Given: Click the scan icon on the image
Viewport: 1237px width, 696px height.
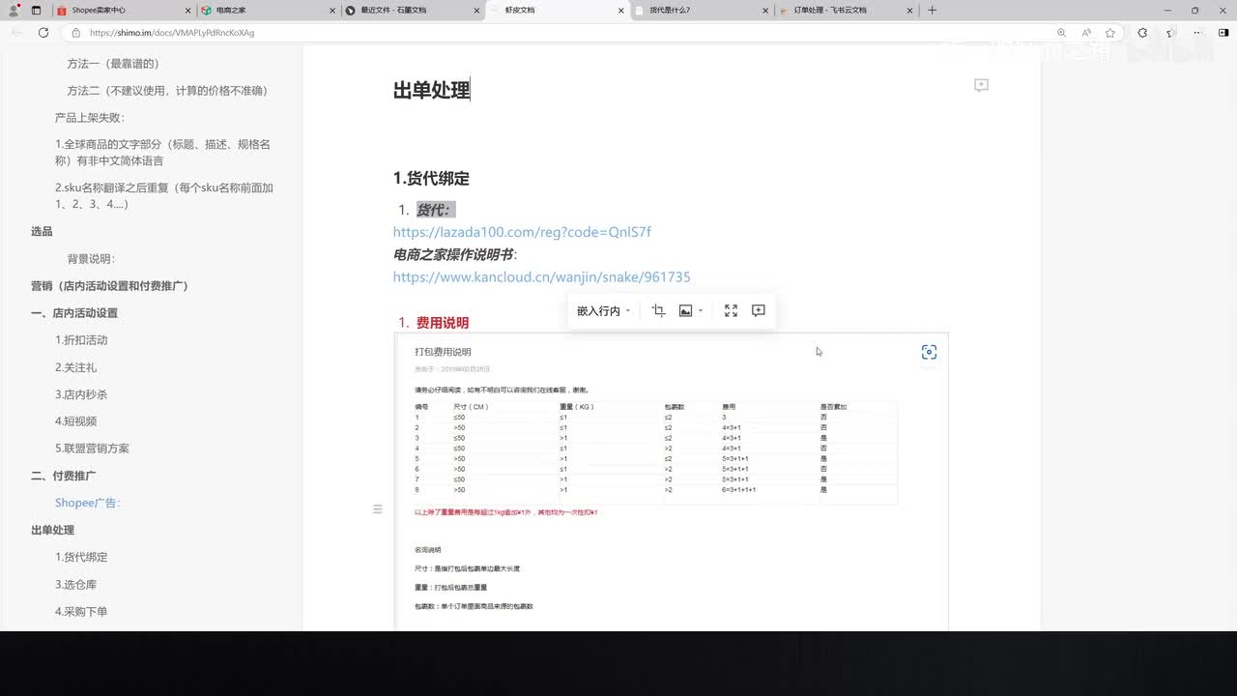Looking at the screenshot, I should [x=929, y=352].
